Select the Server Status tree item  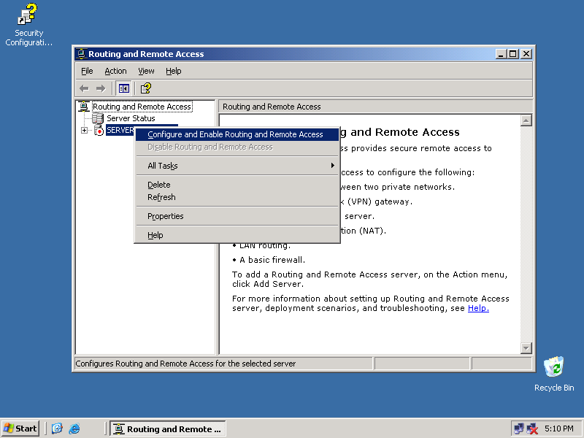(131, 118)
